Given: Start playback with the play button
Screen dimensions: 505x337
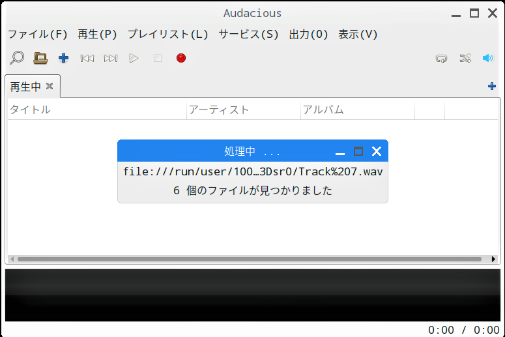Looking at the screenshot, I should pos(134,58).
